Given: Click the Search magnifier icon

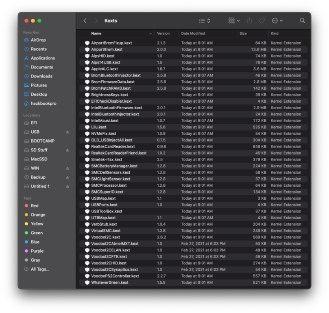Looking at the screenshot, I should tap(302, 21).
